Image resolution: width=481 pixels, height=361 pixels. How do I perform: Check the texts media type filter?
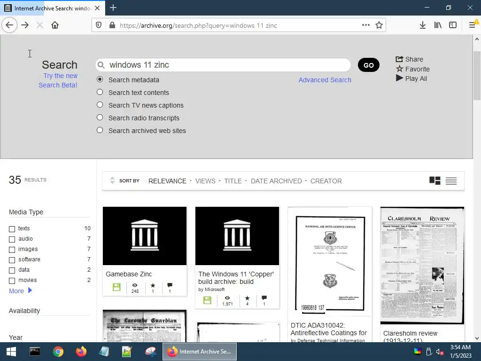12,229
